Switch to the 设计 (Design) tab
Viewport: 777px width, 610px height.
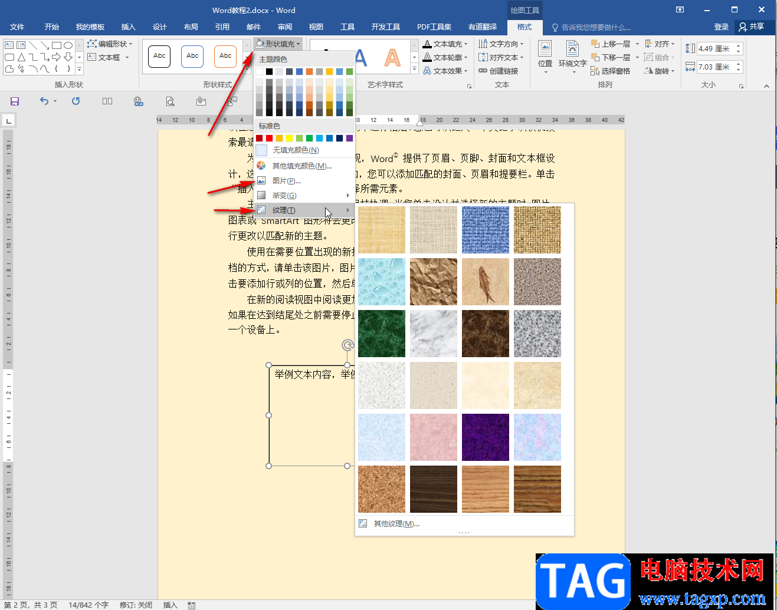coord(159,27)
